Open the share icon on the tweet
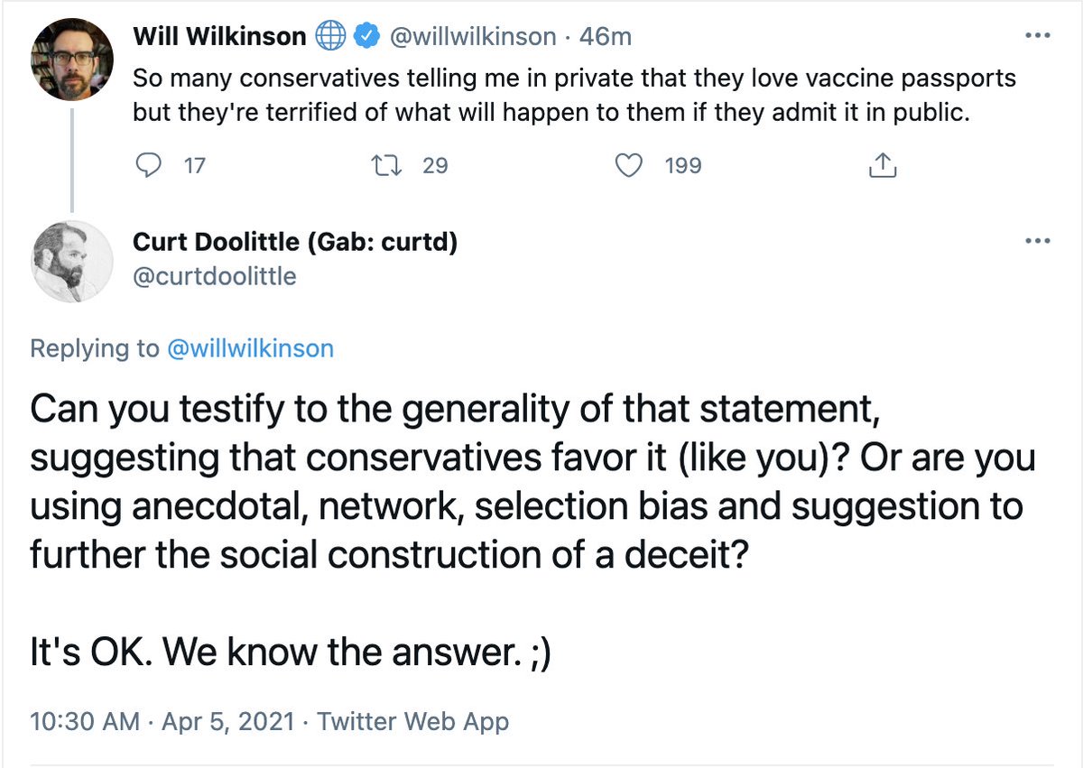Screen dimensions: 1083x768 [x=882, y=165]
